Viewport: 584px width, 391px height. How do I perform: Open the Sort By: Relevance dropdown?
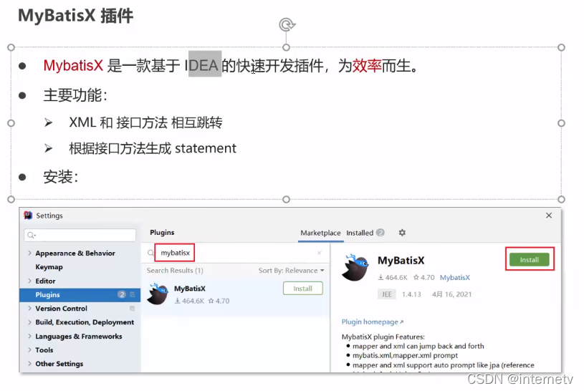[x=291, y=271]
